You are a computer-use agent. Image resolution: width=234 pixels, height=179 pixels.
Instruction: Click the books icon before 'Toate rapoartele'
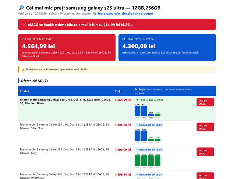point(95,14)
